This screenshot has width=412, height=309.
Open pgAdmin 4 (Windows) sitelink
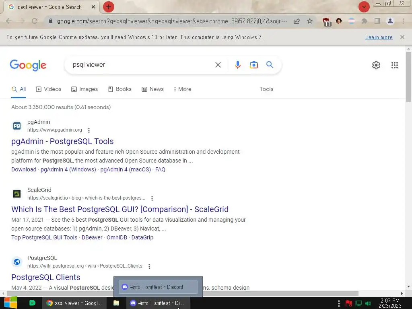[x=68, y=169]
